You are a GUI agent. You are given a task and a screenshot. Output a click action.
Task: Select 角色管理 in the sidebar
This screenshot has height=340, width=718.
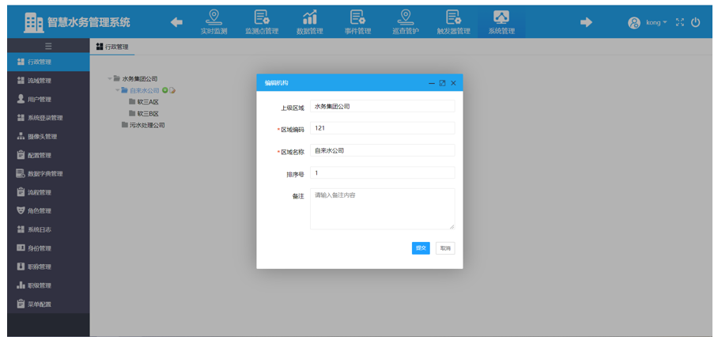tap(40, 211)
